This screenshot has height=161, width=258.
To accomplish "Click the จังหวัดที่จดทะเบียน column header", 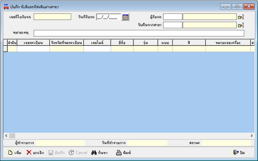I will 66,42.
